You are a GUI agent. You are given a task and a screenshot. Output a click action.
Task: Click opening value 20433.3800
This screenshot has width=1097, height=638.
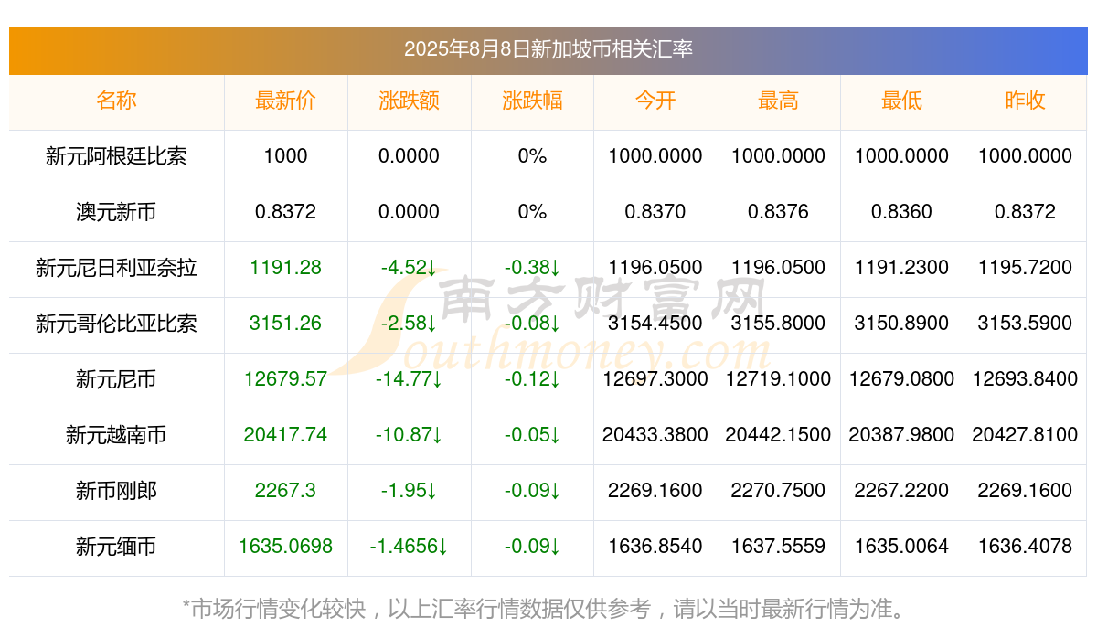pyautogui.click(x=655, y=435)
